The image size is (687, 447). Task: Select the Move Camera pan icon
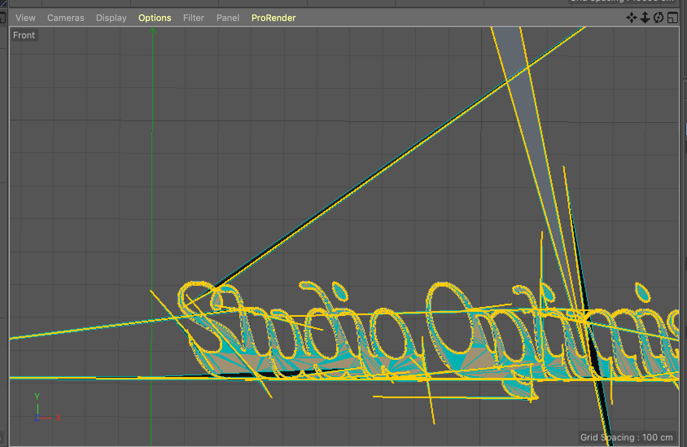point(631,18)
